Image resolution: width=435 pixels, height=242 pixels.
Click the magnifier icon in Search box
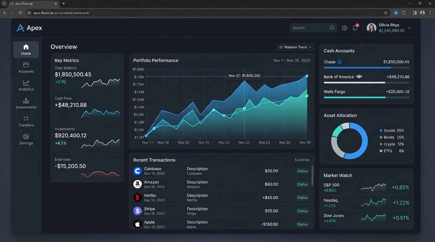(332, 28)
